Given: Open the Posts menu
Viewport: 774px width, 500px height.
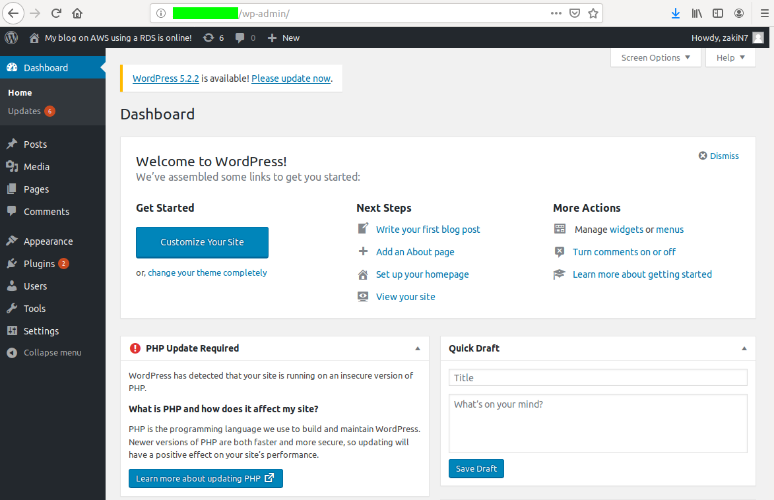Looking at the screenshot, I should (x=52, y=144).
